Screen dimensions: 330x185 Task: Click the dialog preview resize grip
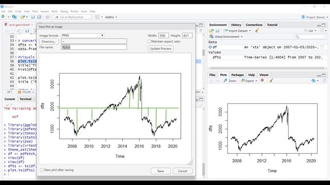pyautogui.click(x=190, y=162)
